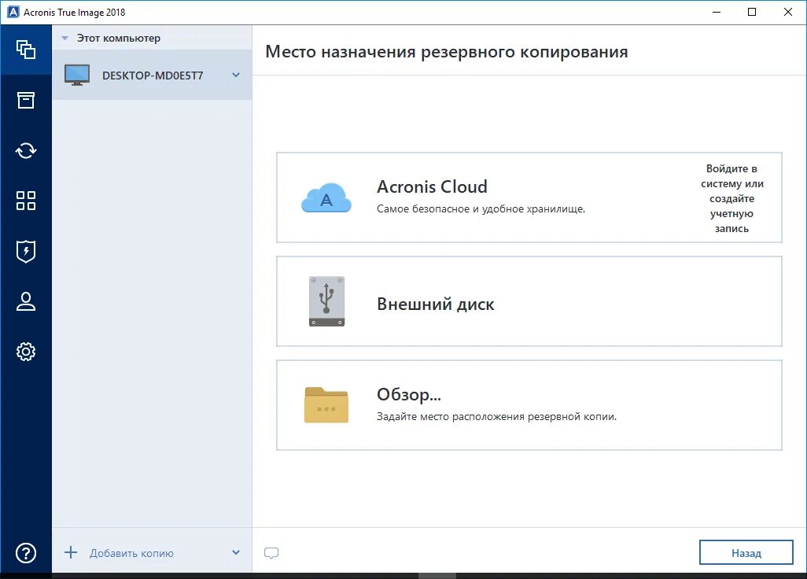Open the Добавить копию dropdown arrow
Viewport: 807px width, 579px height.
(236, 553)
